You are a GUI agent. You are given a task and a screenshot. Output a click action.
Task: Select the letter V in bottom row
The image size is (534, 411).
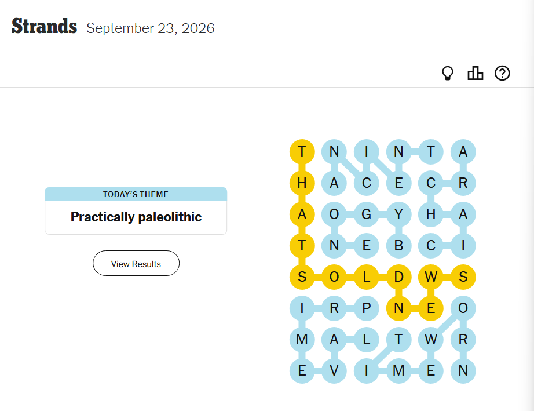334,371
